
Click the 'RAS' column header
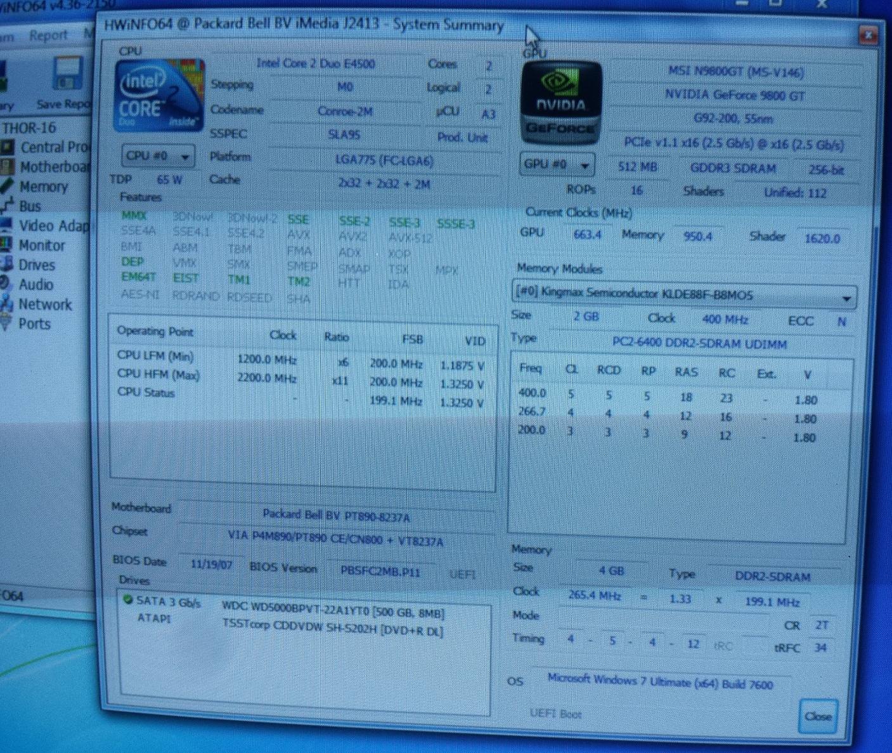[x=686, y=372]
